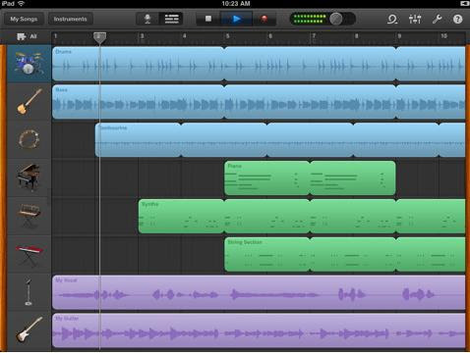Select the grand piano track icon
This screenshot has height=353, width=470.
pos(29,177)
